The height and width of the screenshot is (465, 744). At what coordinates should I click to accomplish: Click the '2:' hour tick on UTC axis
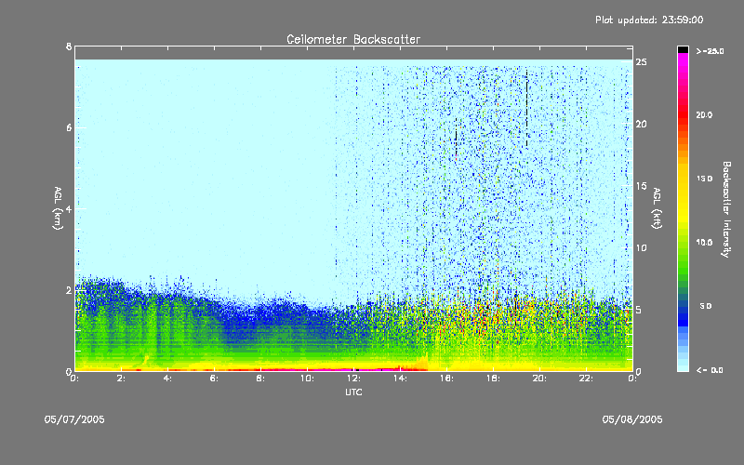122,379
